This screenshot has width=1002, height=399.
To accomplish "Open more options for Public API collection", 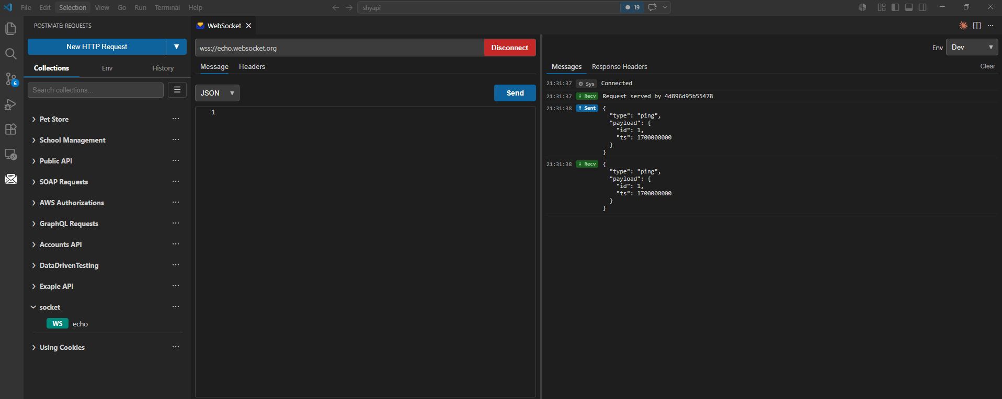I will (176, 161).
